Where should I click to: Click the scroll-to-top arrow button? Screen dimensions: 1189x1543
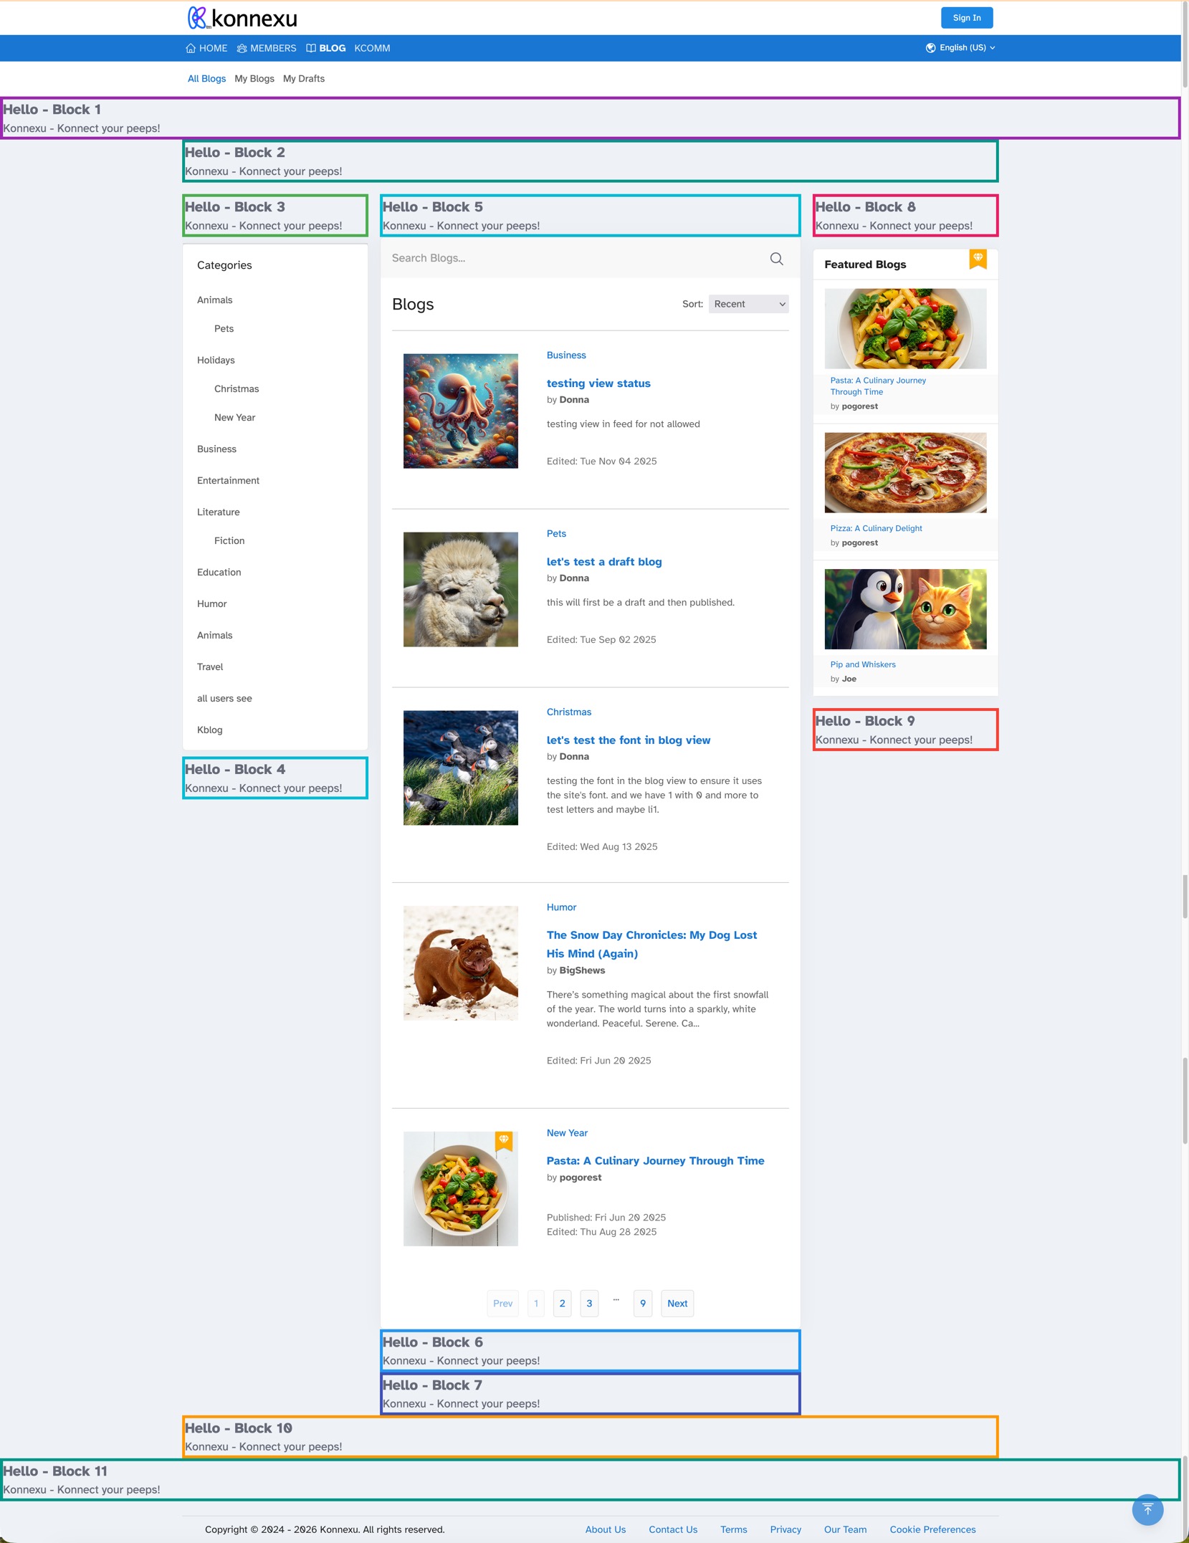pyautogui.click(x=1147, y=1509)
